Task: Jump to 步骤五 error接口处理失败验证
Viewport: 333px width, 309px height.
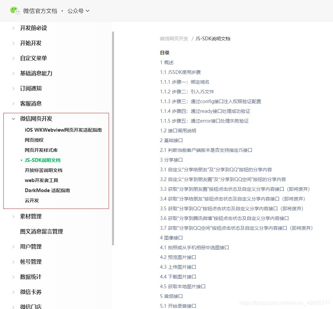Action: 204,121
